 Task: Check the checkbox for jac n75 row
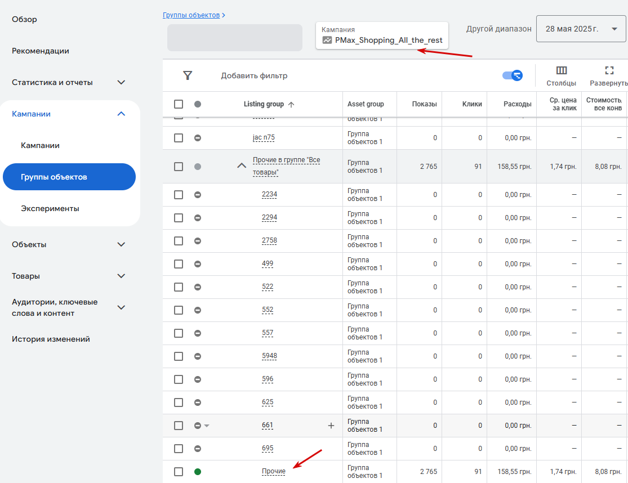[x=179, y=138]
